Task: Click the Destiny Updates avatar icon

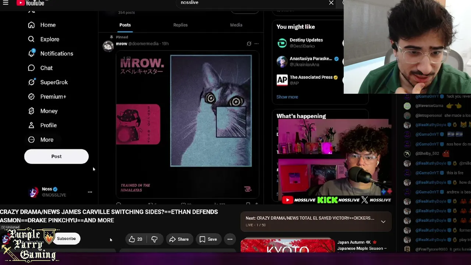Action: coord(282,43)
